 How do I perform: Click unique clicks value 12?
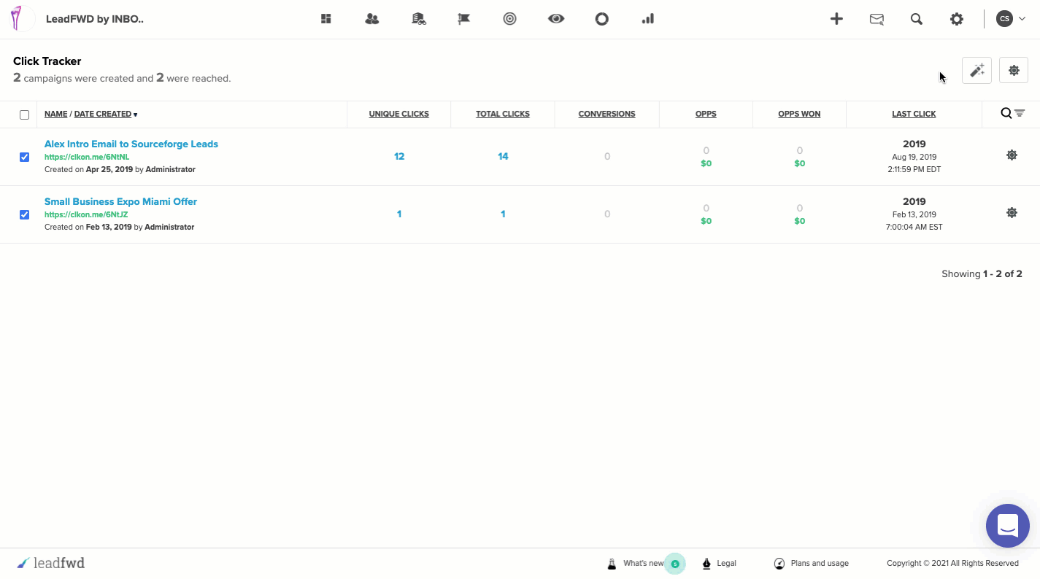click(x=399, y=156)
